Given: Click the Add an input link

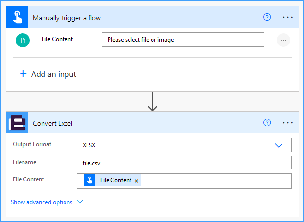Looking at the screenshot, I should click(54, 74).
